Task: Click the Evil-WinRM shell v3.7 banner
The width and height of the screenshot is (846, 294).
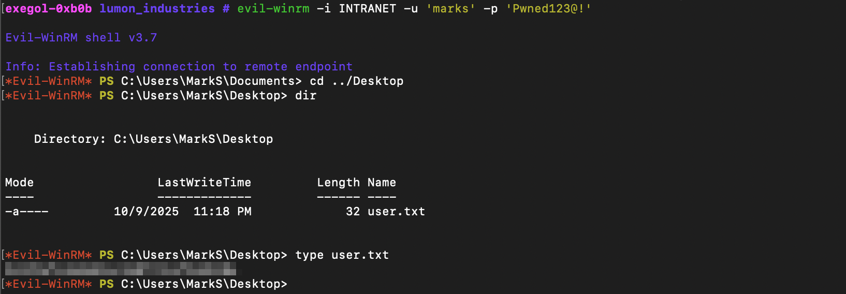Action: tap(81, 38)
